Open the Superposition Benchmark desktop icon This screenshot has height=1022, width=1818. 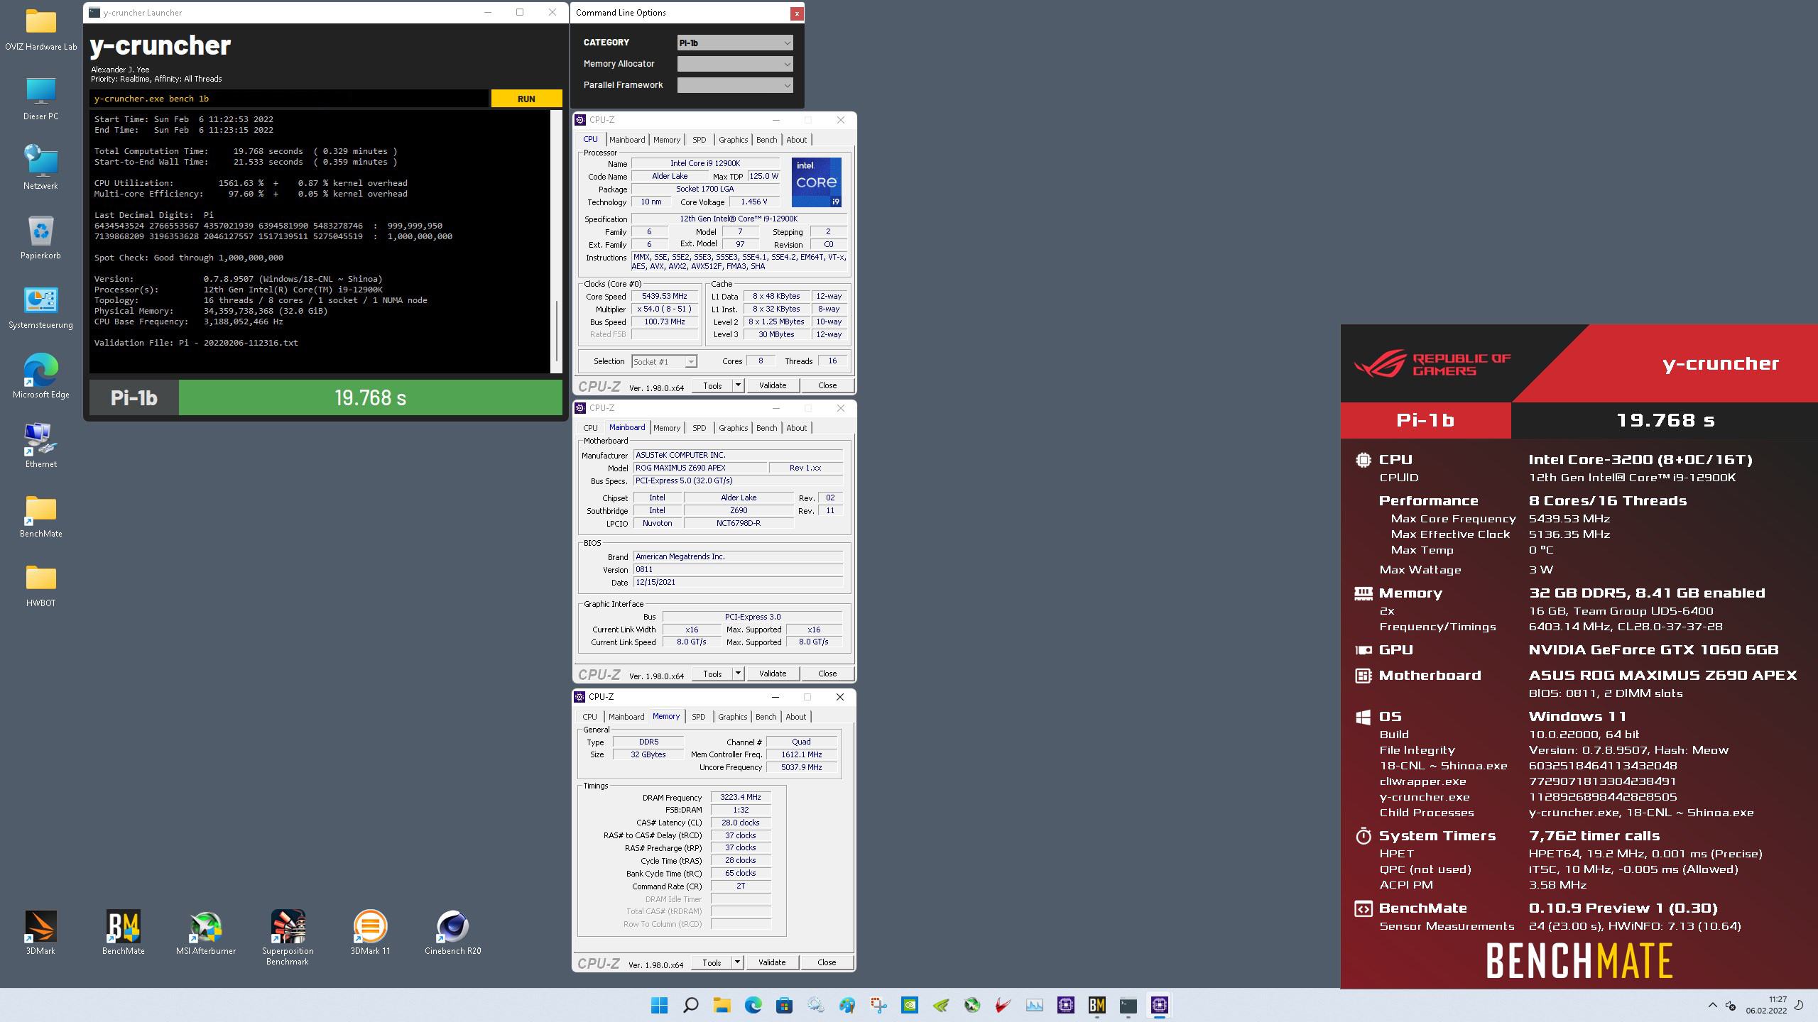tap(288, 927)
